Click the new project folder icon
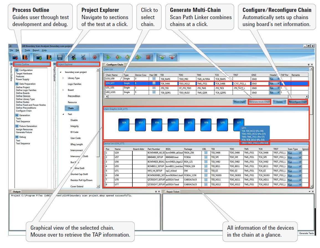 click(15, 57)
